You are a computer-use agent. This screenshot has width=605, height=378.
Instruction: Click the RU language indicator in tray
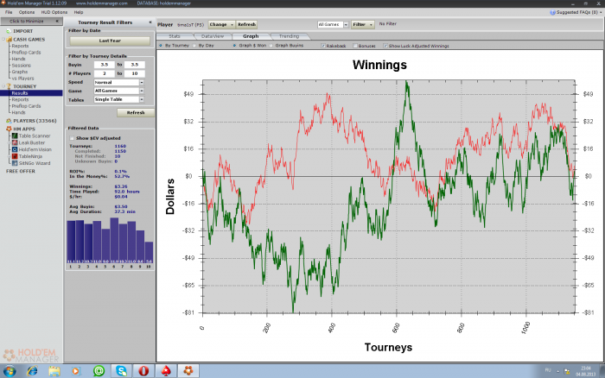tap(548, 370)
